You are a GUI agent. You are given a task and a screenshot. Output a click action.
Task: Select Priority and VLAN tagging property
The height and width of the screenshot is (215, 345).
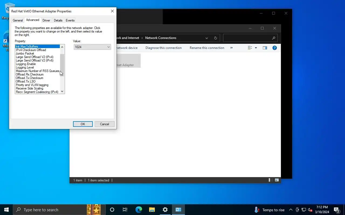pyautogui.click(x=37, y=85)
